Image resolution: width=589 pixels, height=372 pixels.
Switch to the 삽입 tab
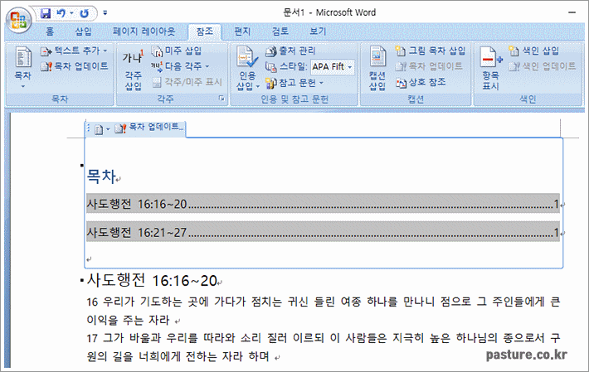84,31
